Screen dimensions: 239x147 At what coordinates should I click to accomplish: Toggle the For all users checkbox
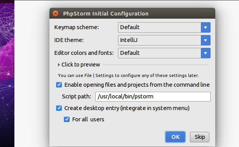(x=67, y=119)
